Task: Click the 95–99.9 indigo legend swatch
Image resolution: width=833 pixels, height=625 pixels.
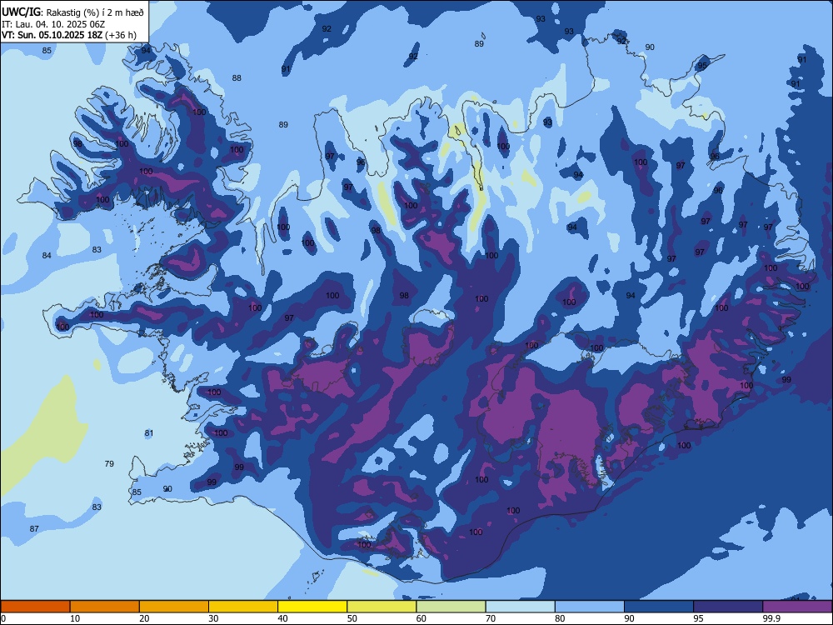Action: tap(728, 607)
